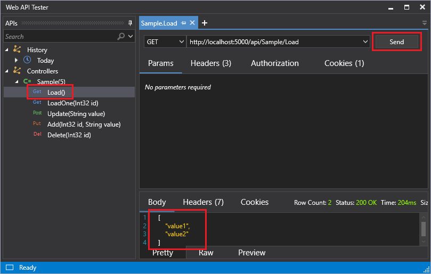The width and height of the screenshot is (431, 274).
Task: Expand the URL address history dropdown
Action: (365, 42)
